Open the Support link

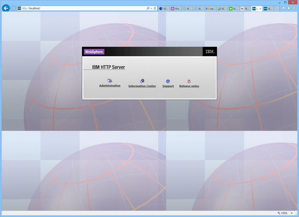point(168,86)
